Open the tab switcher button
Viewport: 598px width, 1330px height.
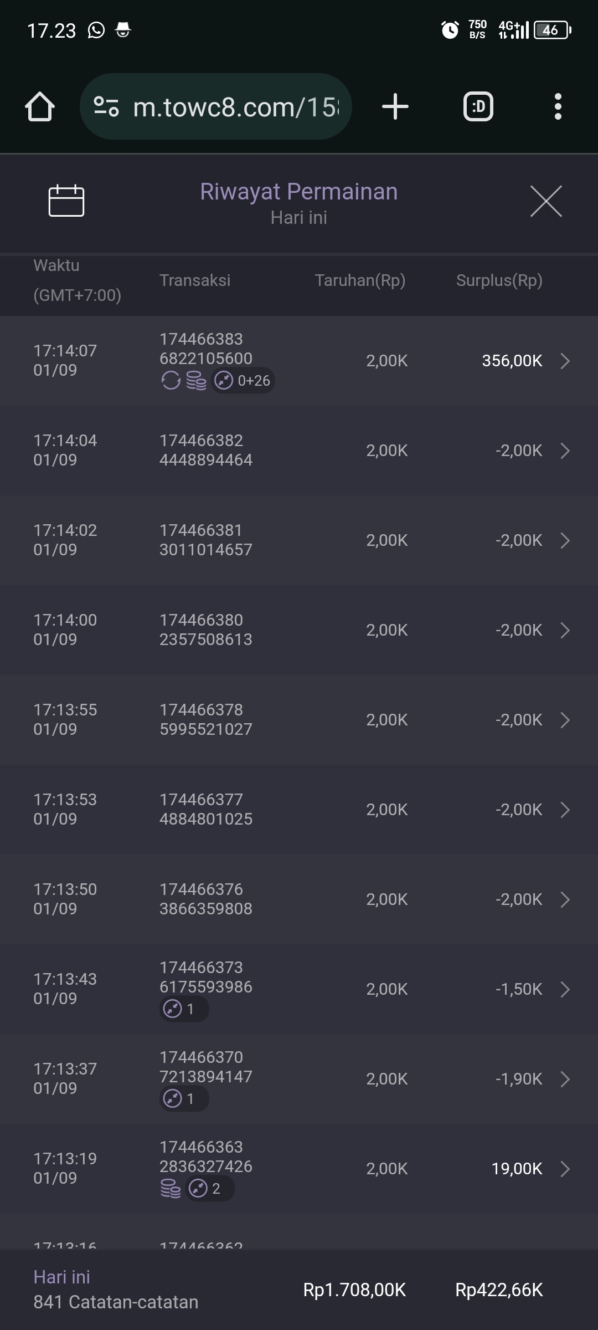coord(478,106)
